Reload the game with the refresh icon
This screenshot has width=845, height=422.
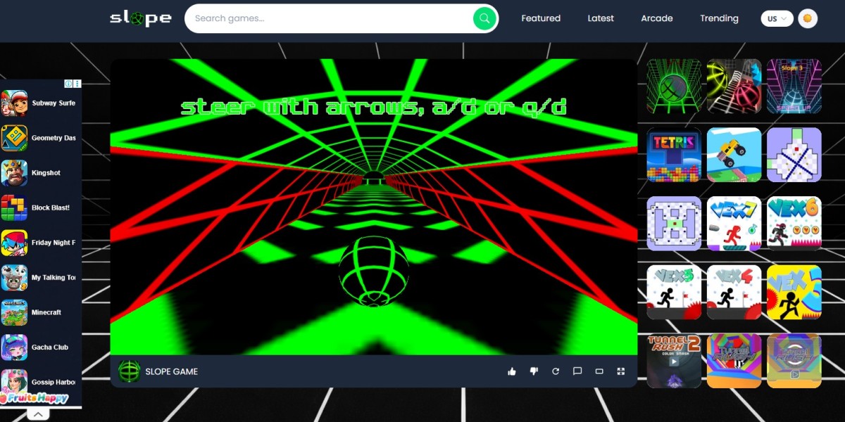556,371
